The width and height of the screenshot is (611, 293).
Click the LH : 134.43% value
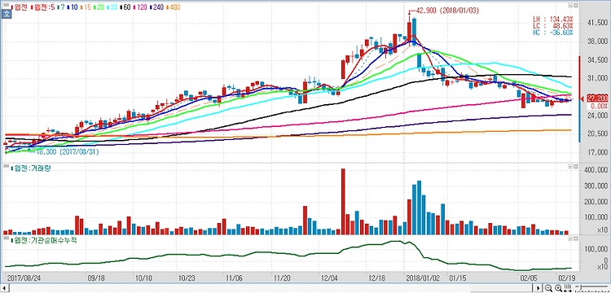tap(553, 19)
